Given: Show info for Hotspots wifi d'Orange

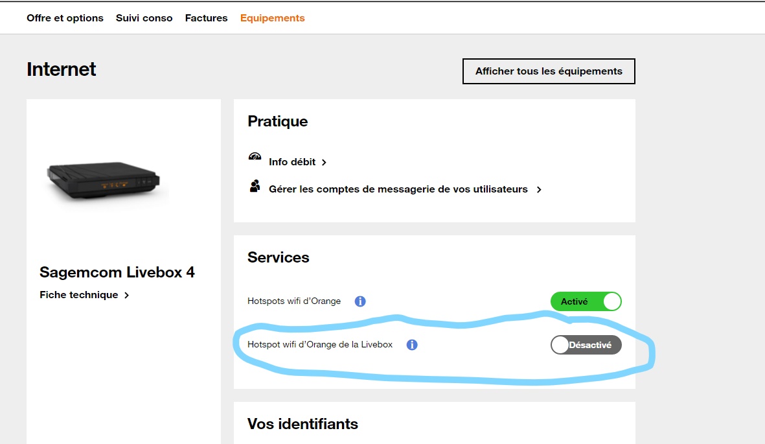Looking at the screenshot, I should click(x=360, y=301).
